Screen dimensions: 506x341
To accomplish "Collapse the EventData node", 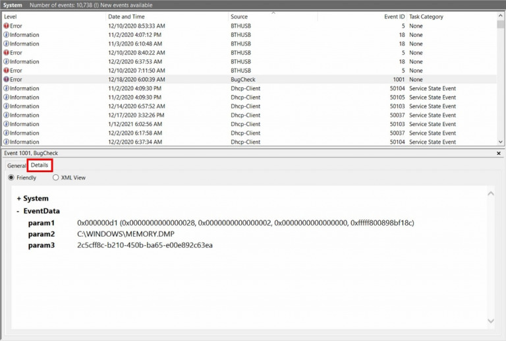I will [18, 211].
